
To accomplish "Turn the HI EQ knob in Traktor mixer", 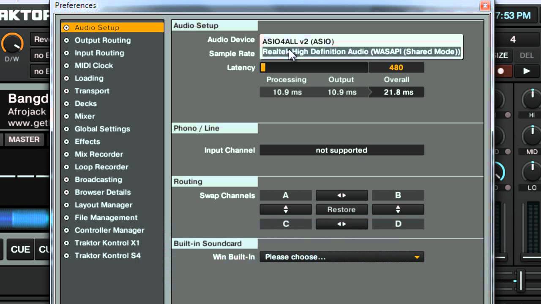I will 532,100.
